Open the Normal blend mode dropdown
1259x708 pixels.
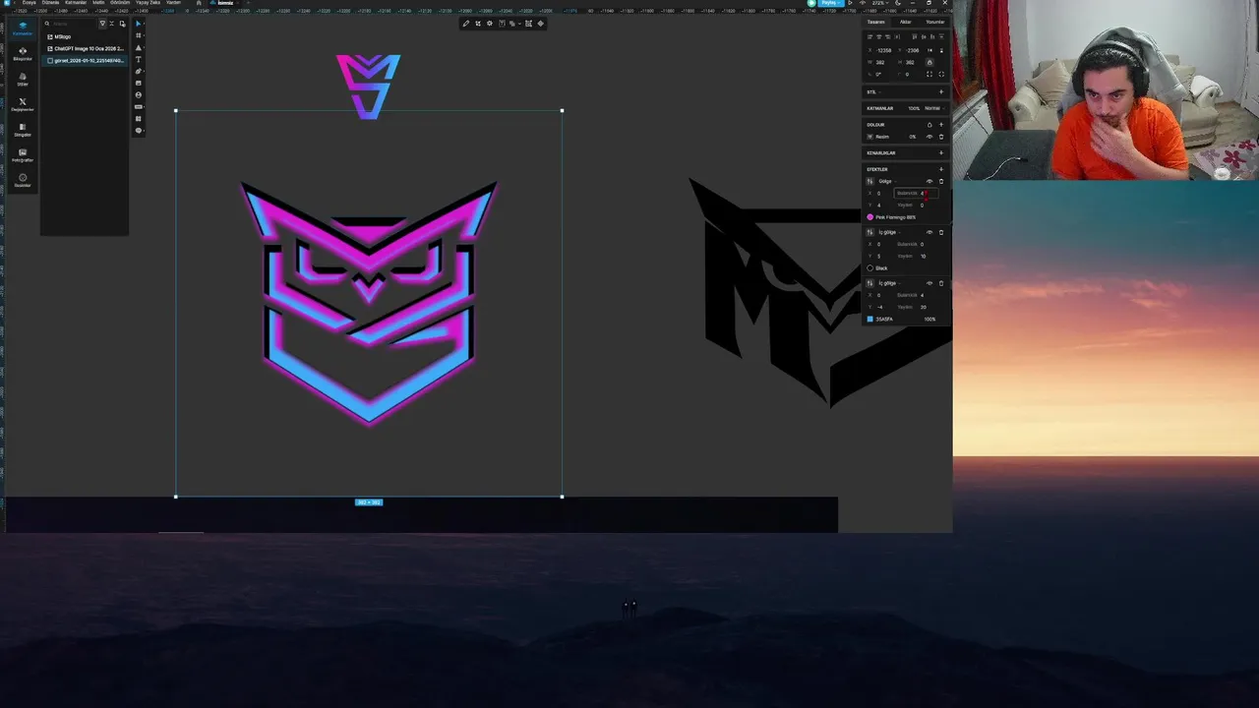pos(934,108)
